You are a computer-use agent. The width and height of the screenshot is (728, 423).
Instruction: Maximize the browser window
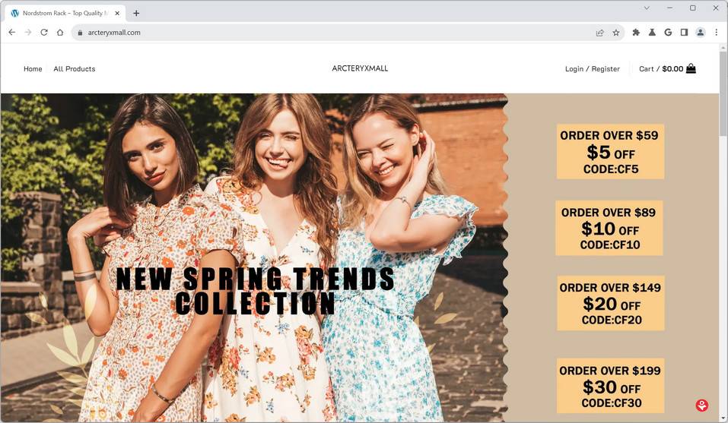click(x=693, y=8)
